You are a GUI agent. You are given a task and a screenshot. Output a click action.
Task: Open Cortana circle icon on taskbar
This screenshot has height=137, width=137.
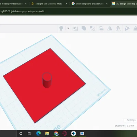point(21,133)
